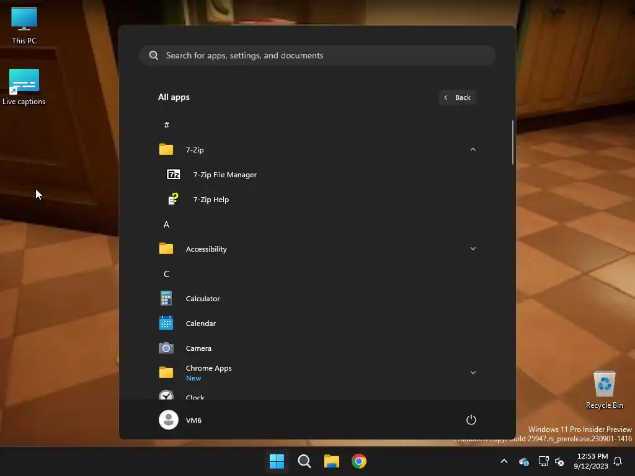This screenshot has width=635, height=476.
Task: Click the Windows Start button on taskbar
Action: pos(277,461)
